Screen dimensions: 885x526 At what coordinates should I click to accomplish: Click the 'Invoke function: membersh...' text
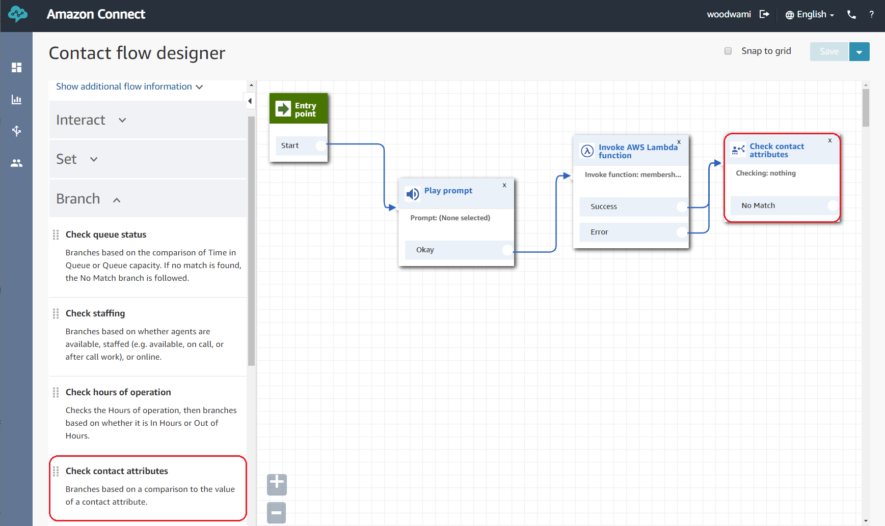pos(633,174)
